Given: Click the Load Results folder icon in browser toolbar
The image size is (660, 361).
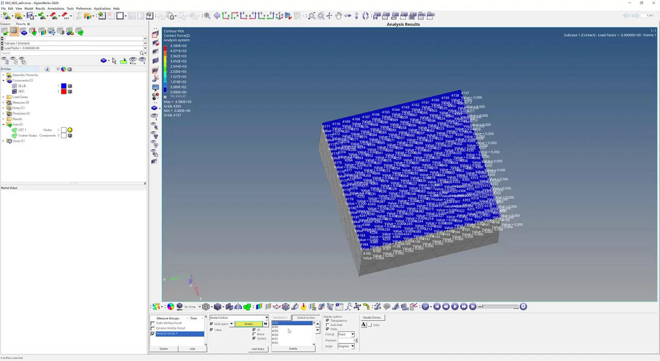Looking at the screenshot, I should pos(5,32).
